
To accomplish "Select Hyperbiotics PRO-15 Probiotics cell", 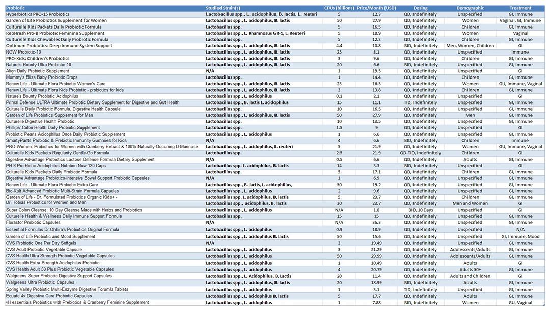I will pos(38,14).
